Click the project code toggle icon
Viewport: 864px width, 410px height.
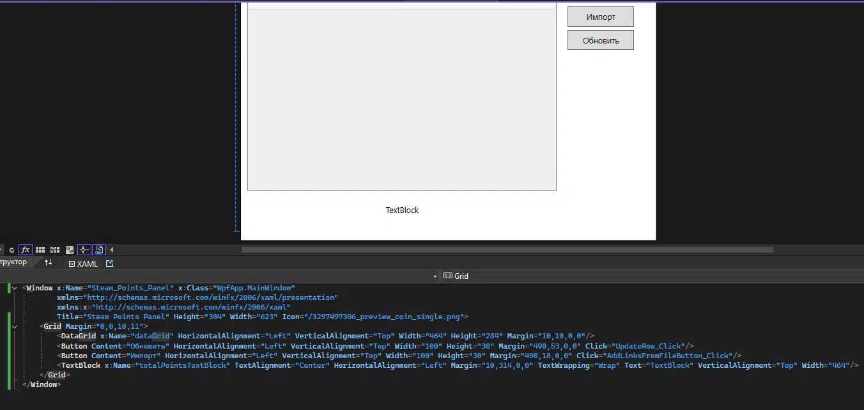[x=99, y=250]
